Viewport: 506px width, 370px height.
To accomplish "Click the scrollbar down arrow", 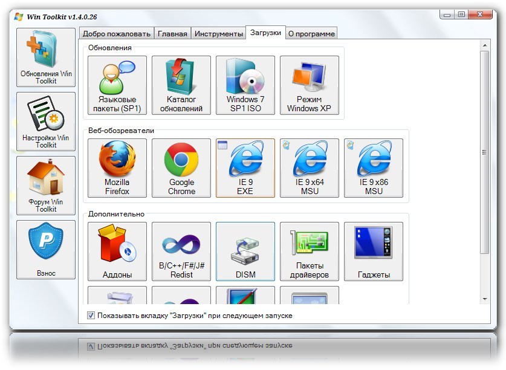I will click(484, 299).
